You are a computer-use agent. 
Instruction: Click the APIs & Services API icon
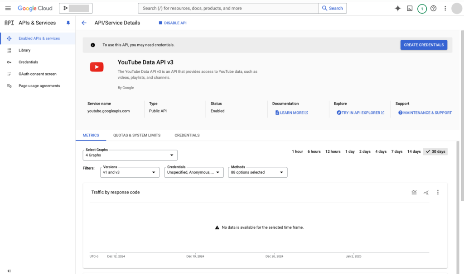coord(9,23)
